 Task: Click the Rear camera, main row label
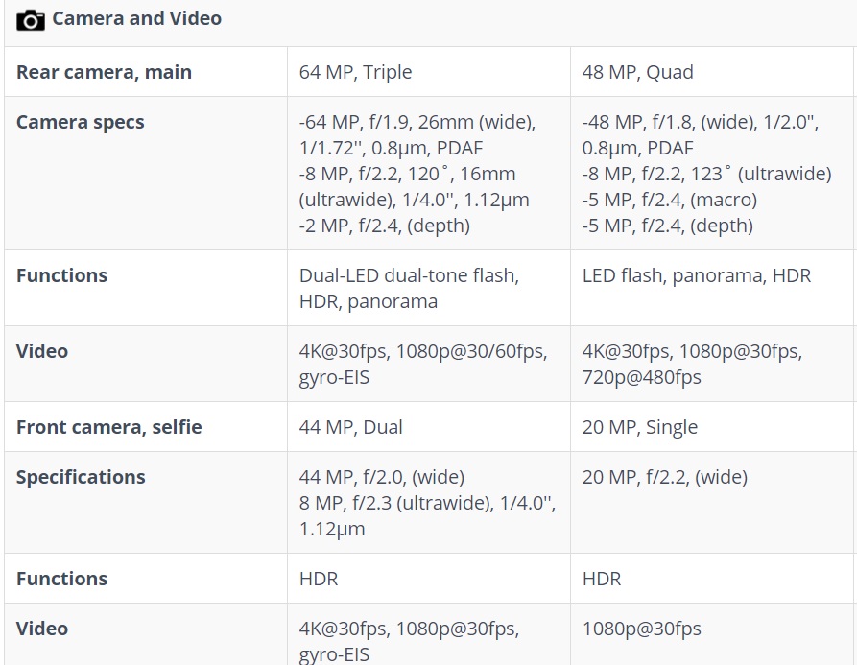point(104,72)
